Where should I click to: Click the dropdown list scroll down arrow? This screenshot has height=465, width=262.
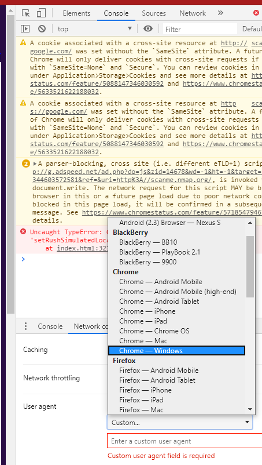pos(250,409)
